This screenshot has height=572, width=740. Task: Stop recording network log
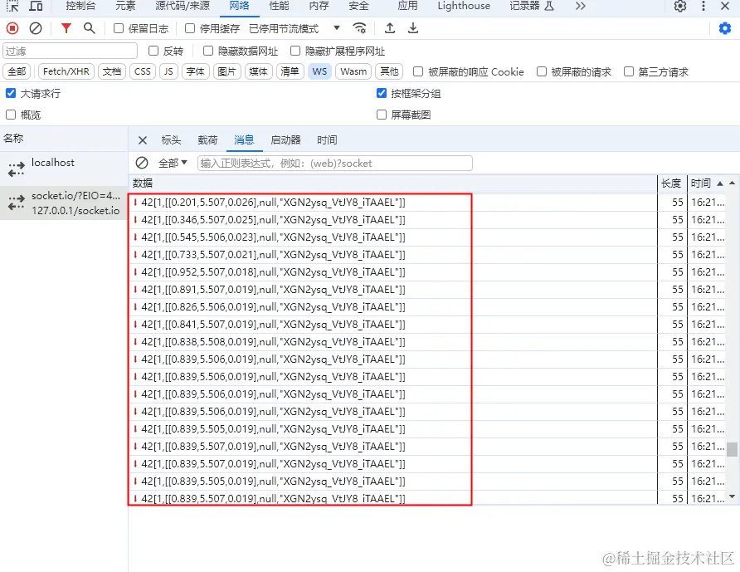click(12, 28)
